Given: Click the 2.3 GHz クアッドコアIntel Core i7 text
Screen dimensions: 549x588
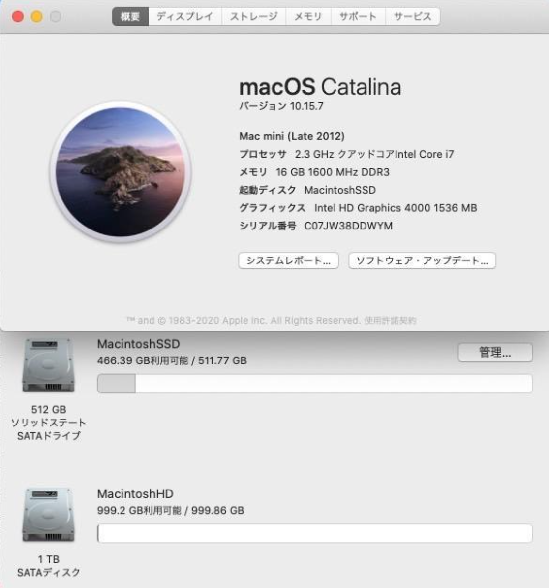Looking at the screenshot, I should (x=374, y=154).
